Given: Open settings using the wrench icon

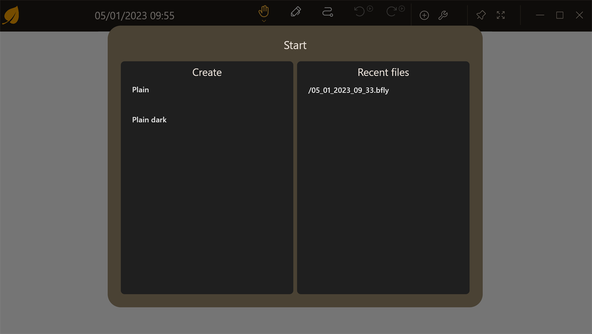Looking at the screenshot, I should (x=443, y=15).
